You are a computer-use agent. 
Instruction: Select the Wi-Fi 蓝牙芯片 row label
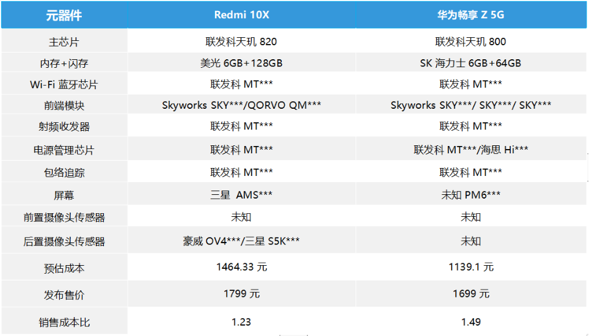coord(64,84)
